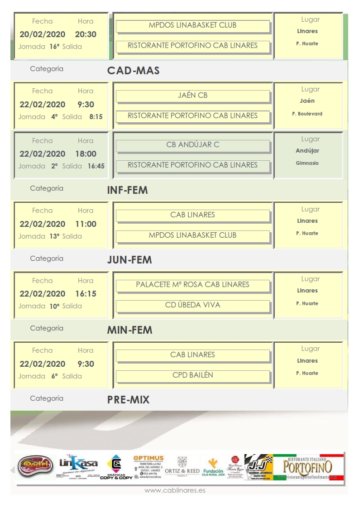Click the JAÉN CB team box
The image size is (359, 508).
pos(192,96)
